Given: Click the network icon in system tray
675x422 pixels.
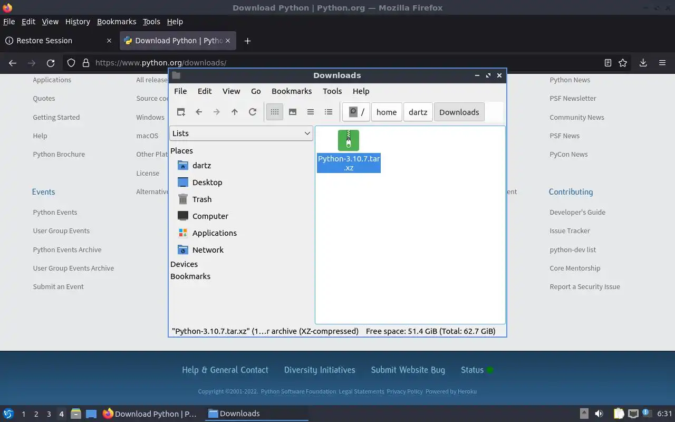Looking at the screenshot, I should pos(633,414).
